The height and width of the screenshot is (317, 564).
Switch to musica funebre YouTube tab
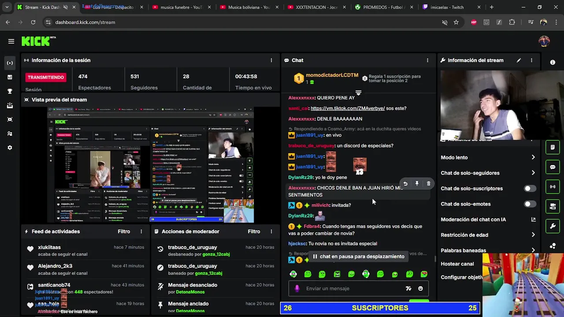coord(180,7)
